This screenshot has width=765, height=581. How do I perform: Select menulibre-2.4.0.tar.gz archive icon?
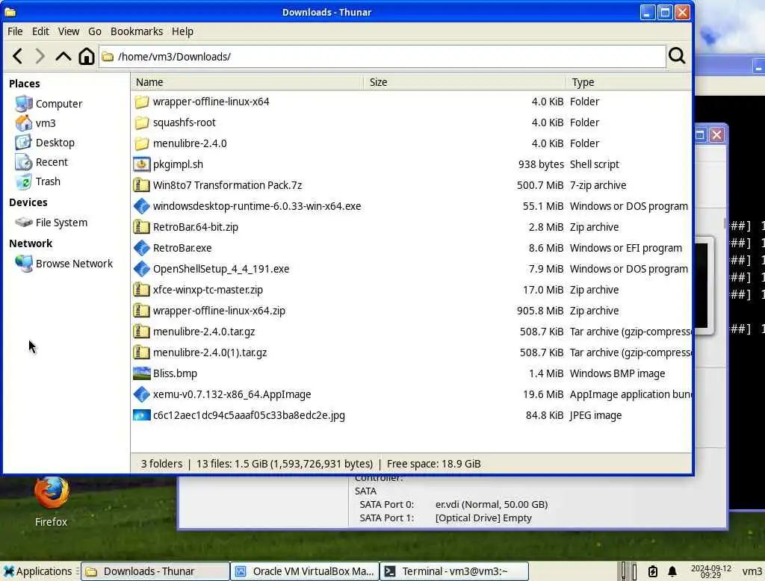tap(141, 332)
